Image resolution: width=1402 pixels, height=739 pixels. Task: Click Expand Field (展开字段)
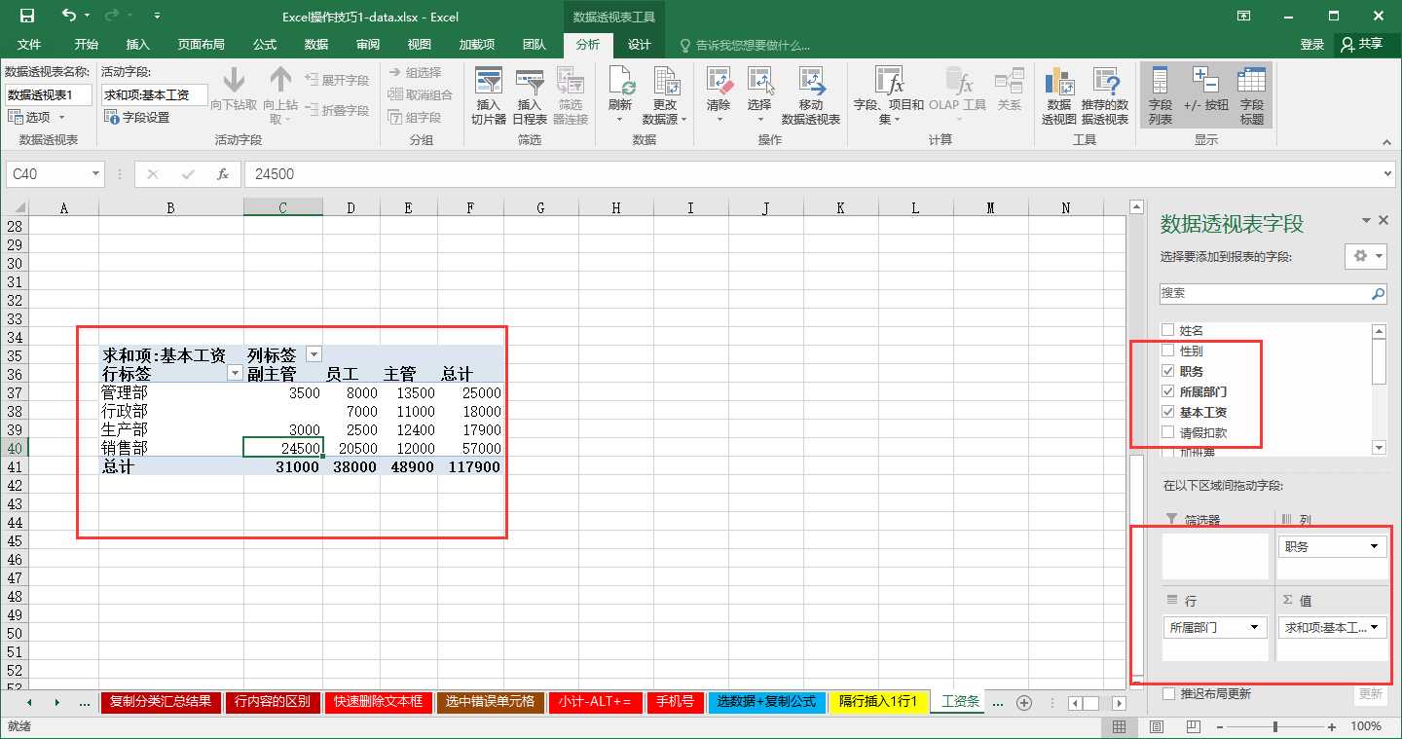point(337,80)
